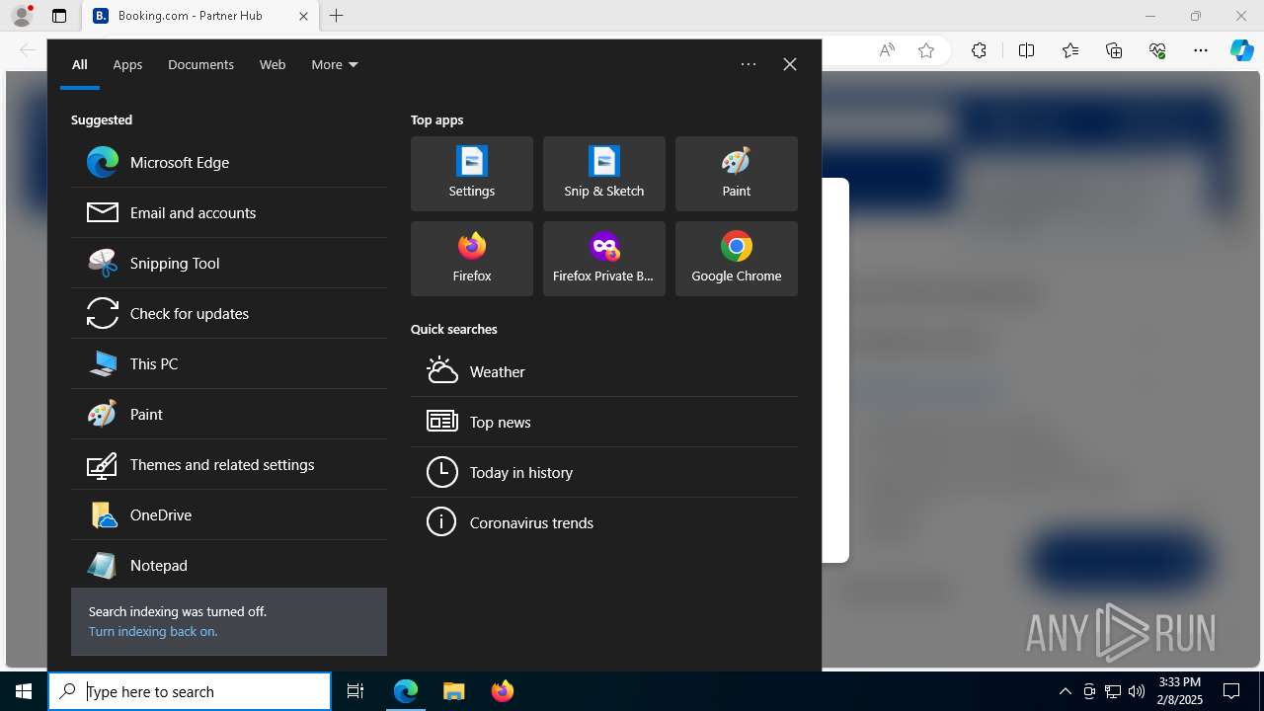Open Edge from the taskbar
This screenshot has height=711, width=1264.
pyautogui.click(x=406, y=691)
